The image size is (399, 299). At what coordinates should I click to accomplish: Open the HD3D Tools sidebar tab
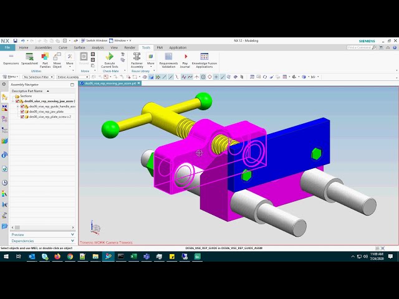click(x=4, y=154)
